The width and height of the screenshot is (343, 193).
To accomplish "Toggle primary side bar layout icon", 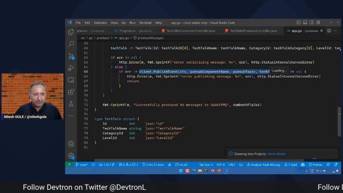I will click(299, 23).
